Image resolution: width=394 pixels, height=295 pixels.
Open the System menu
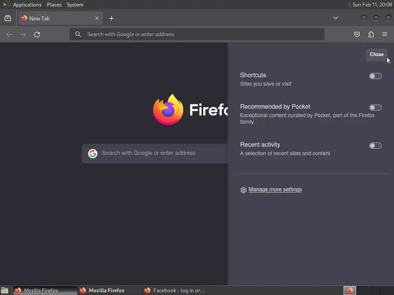click(x=75, y=5)
